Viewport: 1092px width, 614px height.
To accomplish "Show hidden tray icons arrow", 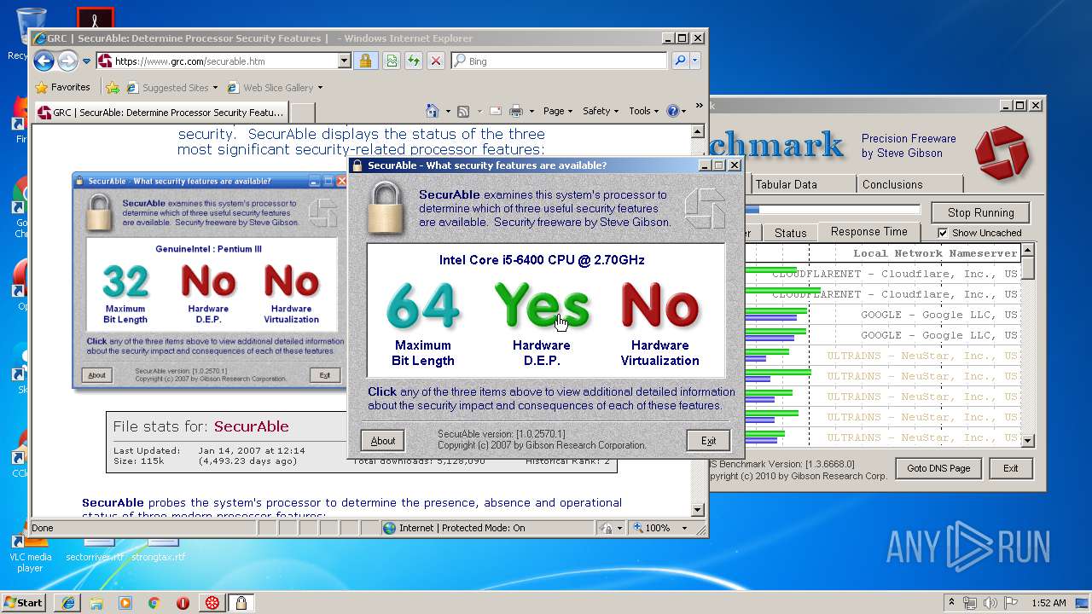I will (x=951, y=602).
